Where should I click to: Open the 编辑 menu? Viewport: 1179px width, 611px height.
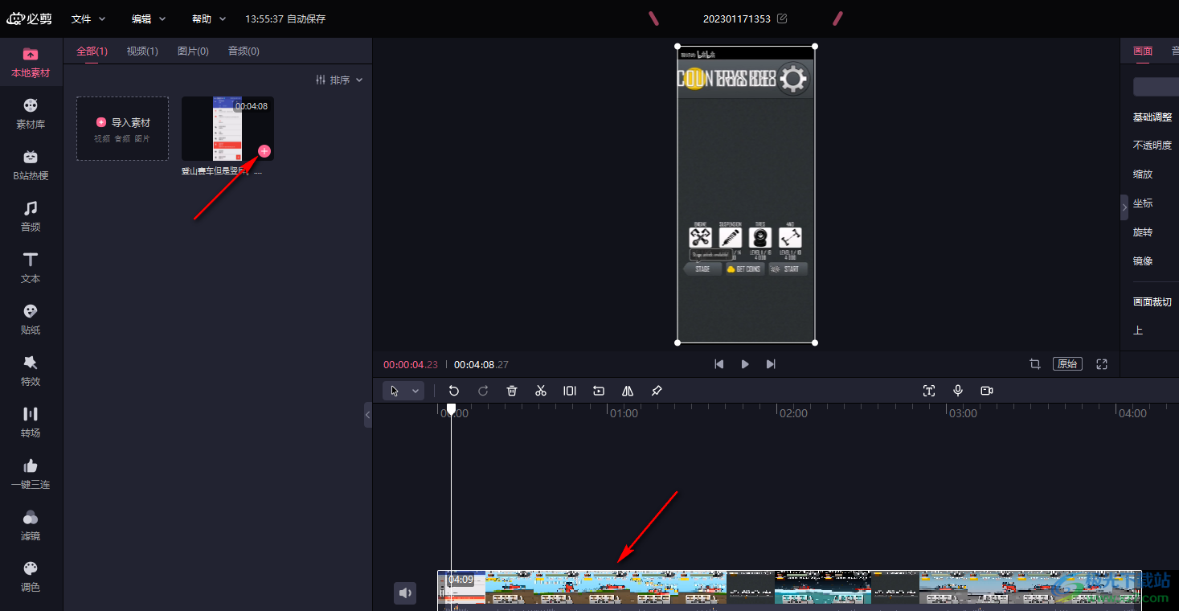(149, 18)
